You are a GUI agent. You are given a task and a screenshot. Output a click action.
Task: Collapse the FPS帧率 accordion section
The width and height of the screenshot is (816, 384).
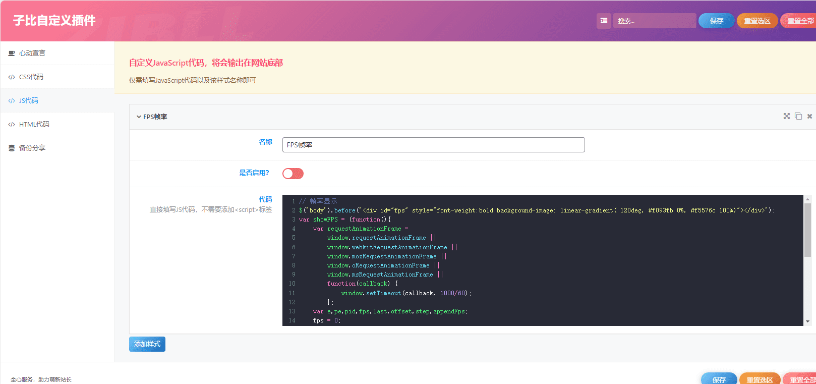click(139, 117)
